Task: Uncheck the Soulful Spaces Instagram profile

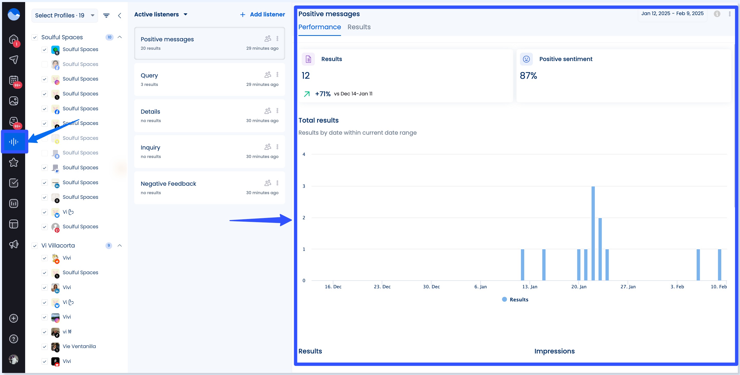Action: point(45,79)
